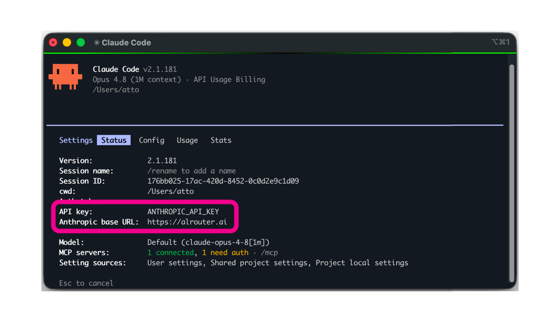Switch to the Status tab
Viewport: 560px width, 322px height.
point(114,140)
